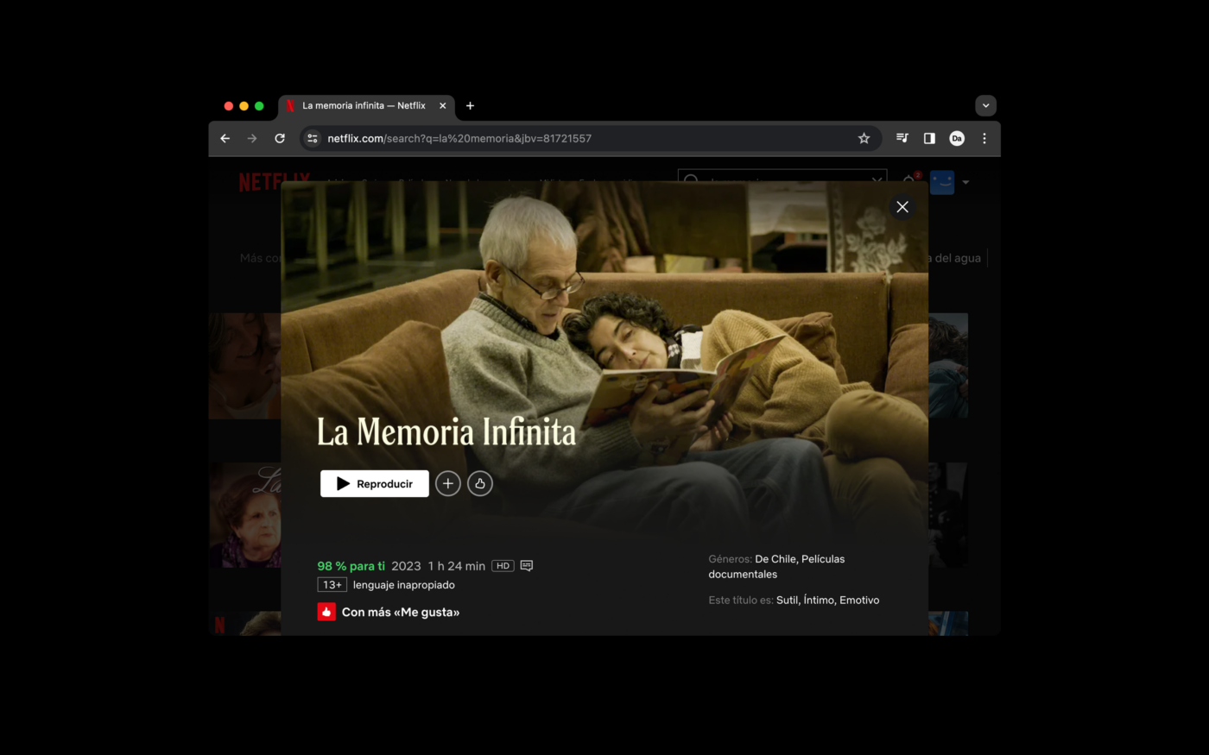This screenshot has height=755, width=1209.
Task: Select the La memoria infinita browser tab
Action: point(363,105)
